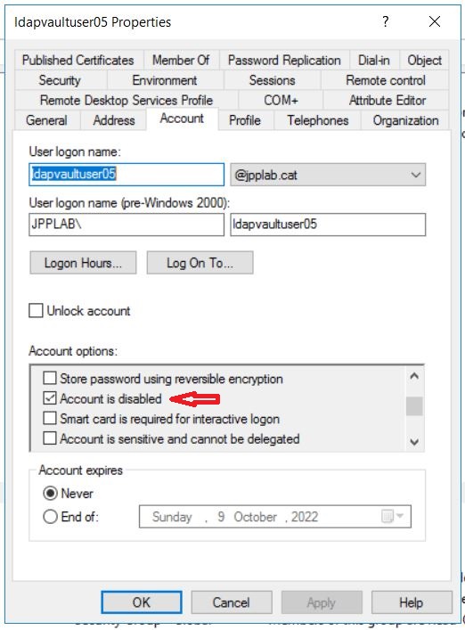The image size is (465, 630).
Task: Click the Log On To button
Action: coord(200,263)
